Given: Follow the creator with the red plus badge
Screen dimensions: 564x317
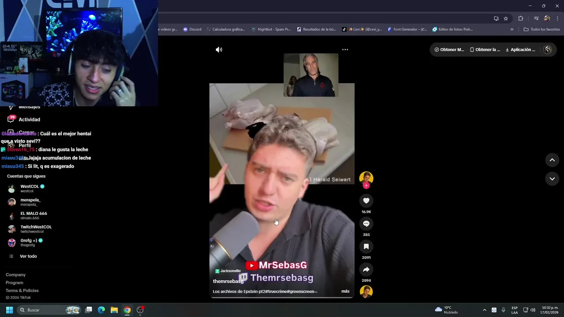Looking at the screenshot, I should [366, 186].
